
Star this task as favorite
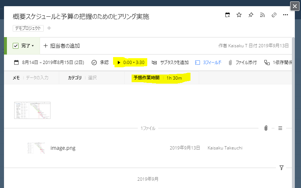click(x=239, y=15)
